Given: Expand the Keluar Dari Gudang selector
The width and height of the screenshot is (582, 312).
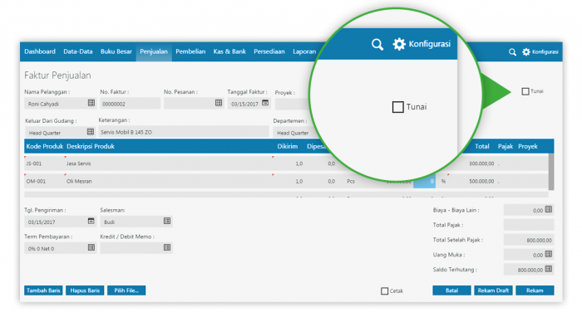Looking at the screenshot, I should pyautogui.click(x=90, y=132).
